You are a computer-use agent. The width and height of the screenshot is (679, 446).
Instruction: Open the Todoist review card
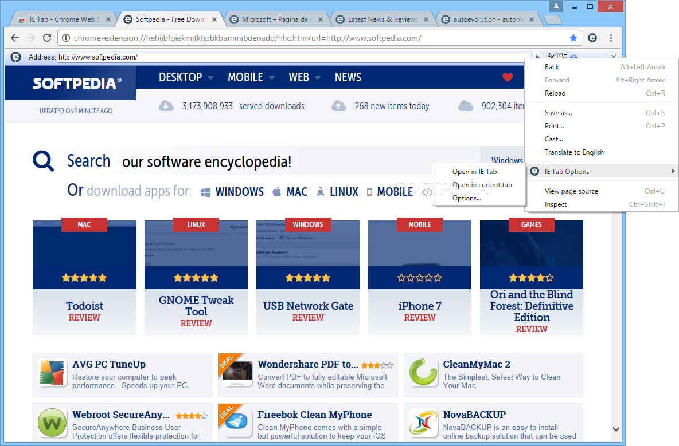point(84,278)
